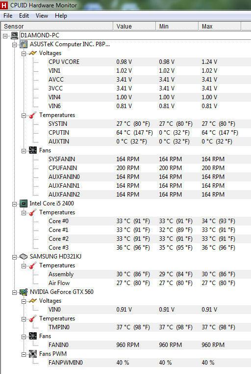Click the 1.24 V max value of CPU VCORE
Image resolution: width=251 pixels, height=374 pixels.
(209, 62)
